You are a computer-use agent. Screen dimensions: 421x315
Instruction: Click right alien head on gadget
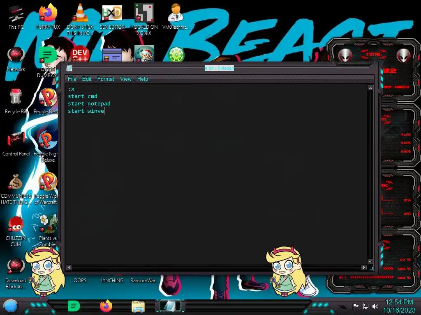(x=404, y=55)
